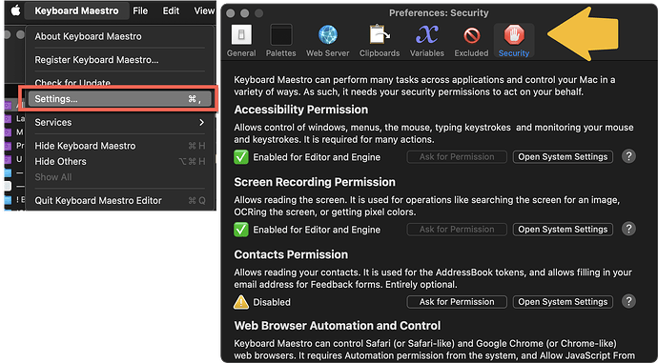Select the Security preferences tab

(514, 41)
